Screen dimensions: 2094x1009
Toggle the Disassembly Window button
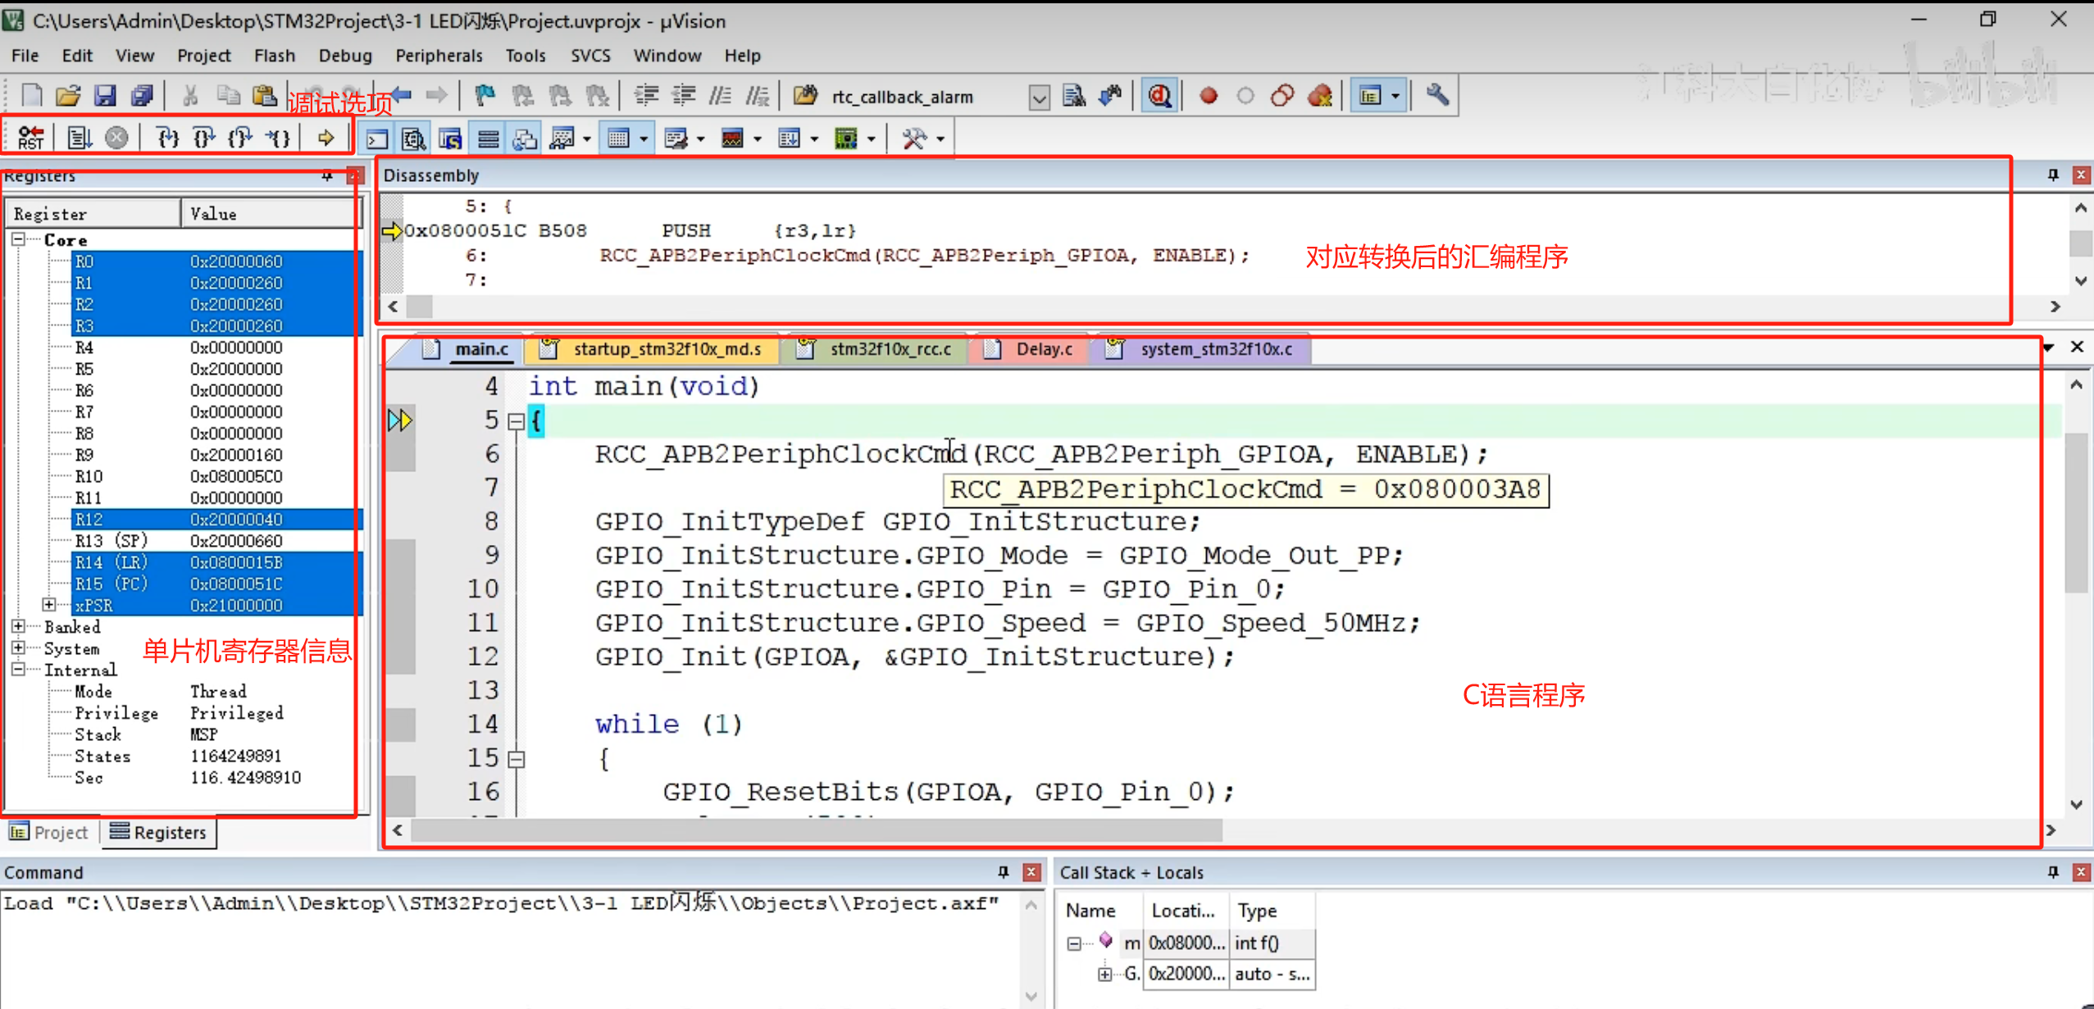pos(413,139)
